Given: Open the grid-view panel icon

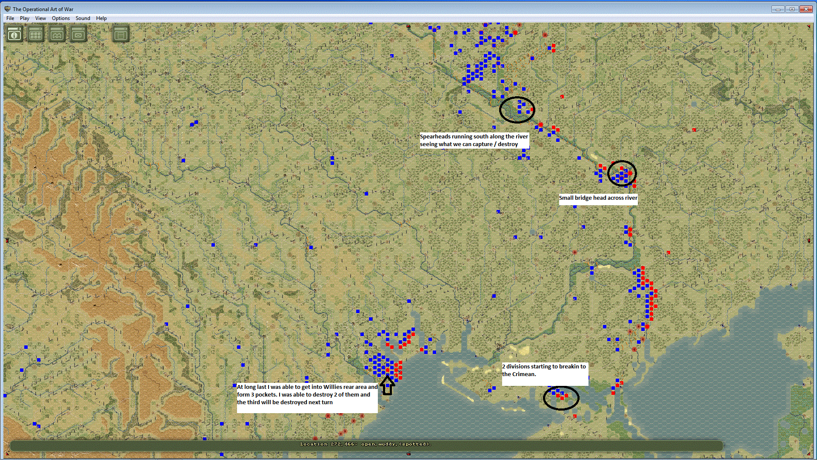Looking at the screenshot, I should [36, 34].
